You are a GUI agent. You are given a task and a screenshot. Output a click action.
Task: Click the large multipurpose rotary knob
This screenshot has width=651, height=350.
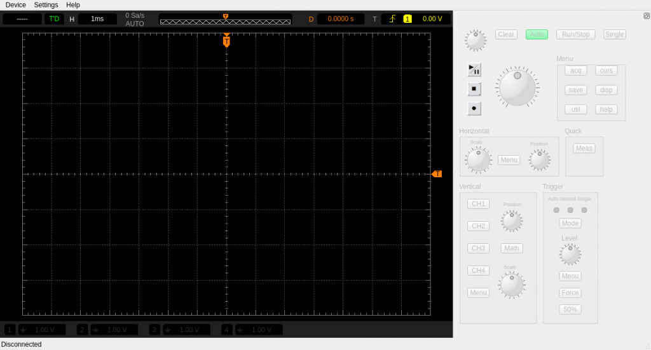click(x=517, y=88)
